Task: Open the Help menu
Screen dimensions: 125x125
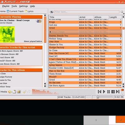Action: (32, 6)
